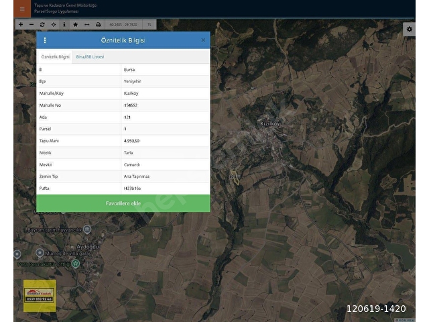429x322 pixels.
Task: Click the Bursa province value
Action: tap(129, 70)
